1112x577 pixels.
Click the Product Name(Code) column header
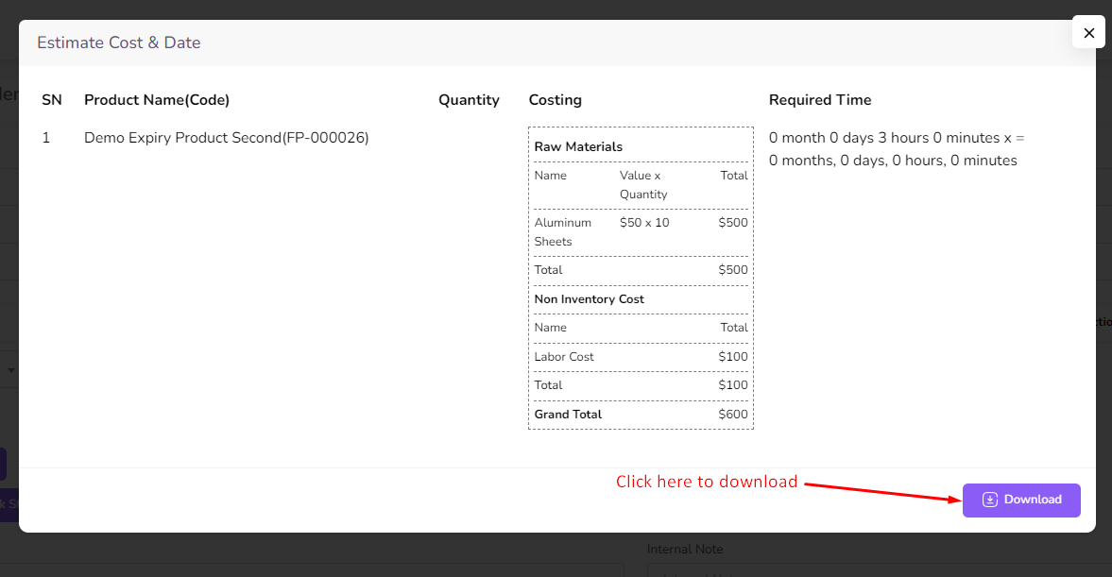(157, 100)
